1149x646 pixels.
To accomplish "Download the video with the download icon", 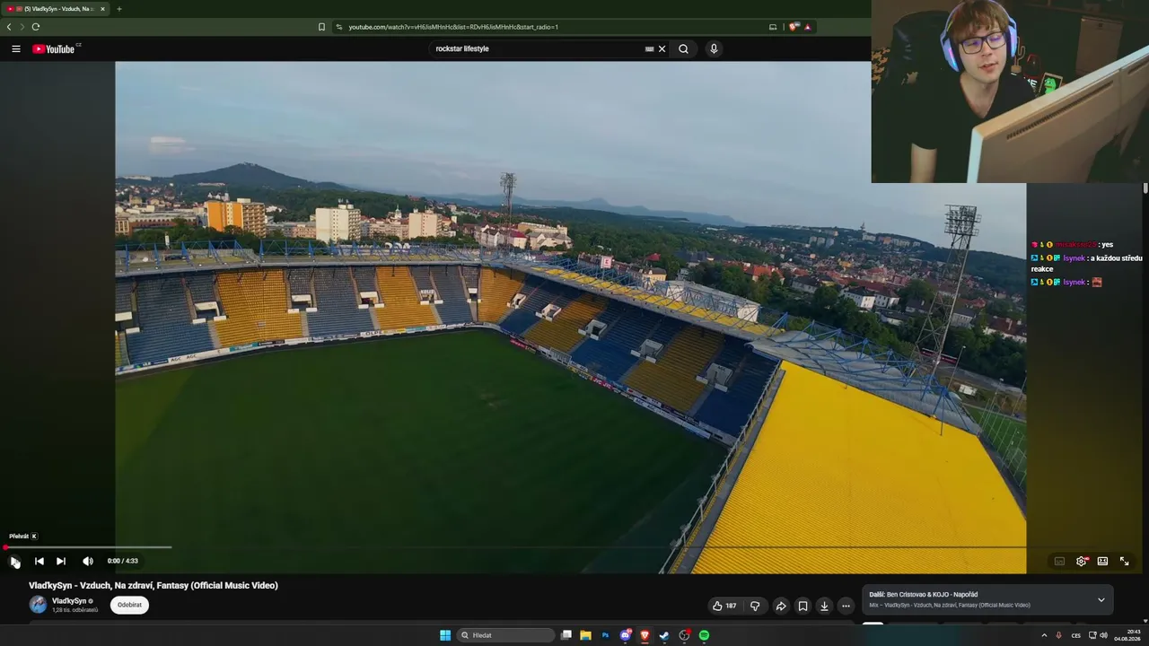I will (x=824, y=606).
